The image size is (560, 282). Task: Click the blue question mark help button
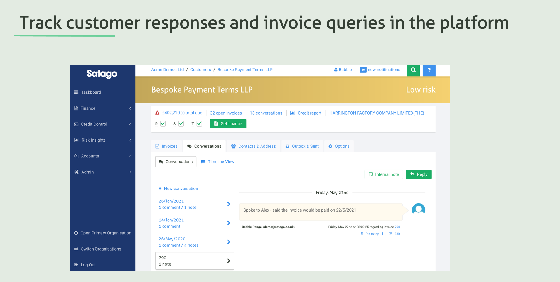pos(429,70)
